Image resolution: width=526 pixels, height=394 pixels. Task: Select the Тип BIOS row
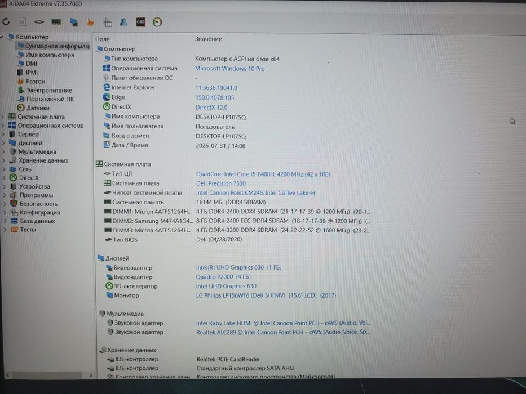click(173, 240)
